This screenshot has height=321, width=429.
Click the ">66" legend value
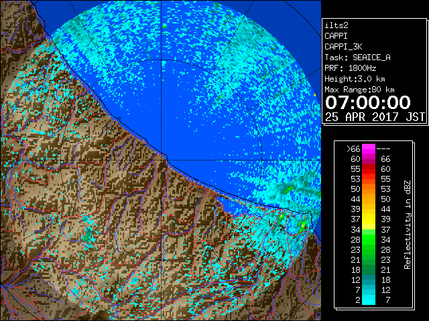(353, 149)
